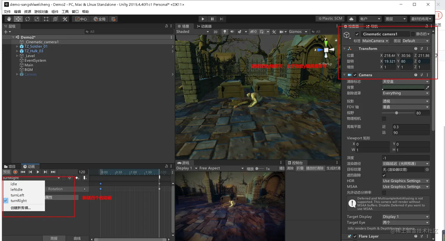Toggle grid snapping icon in toolbar
This screenshot has width=445, height=241.
click(x=113, y=19)
